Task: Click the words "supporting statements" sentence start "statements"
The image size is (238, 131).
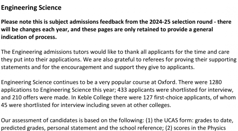Action: point(15,67)
